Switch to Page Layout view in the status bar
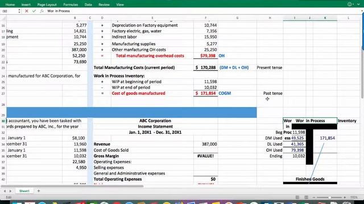The height and width of the screenshot is (204, 364). click(306, 197)
